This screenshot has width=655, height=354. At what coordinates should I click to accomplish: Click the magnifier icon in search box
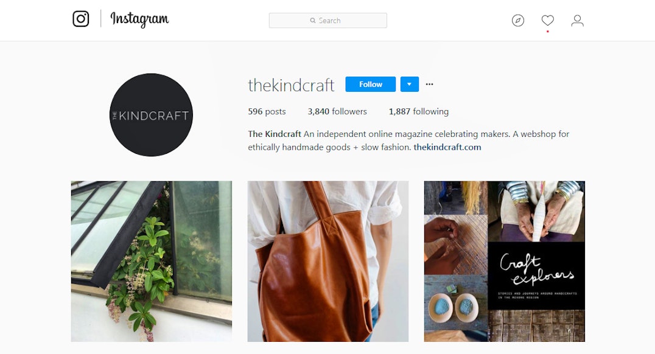click(312, 21)
